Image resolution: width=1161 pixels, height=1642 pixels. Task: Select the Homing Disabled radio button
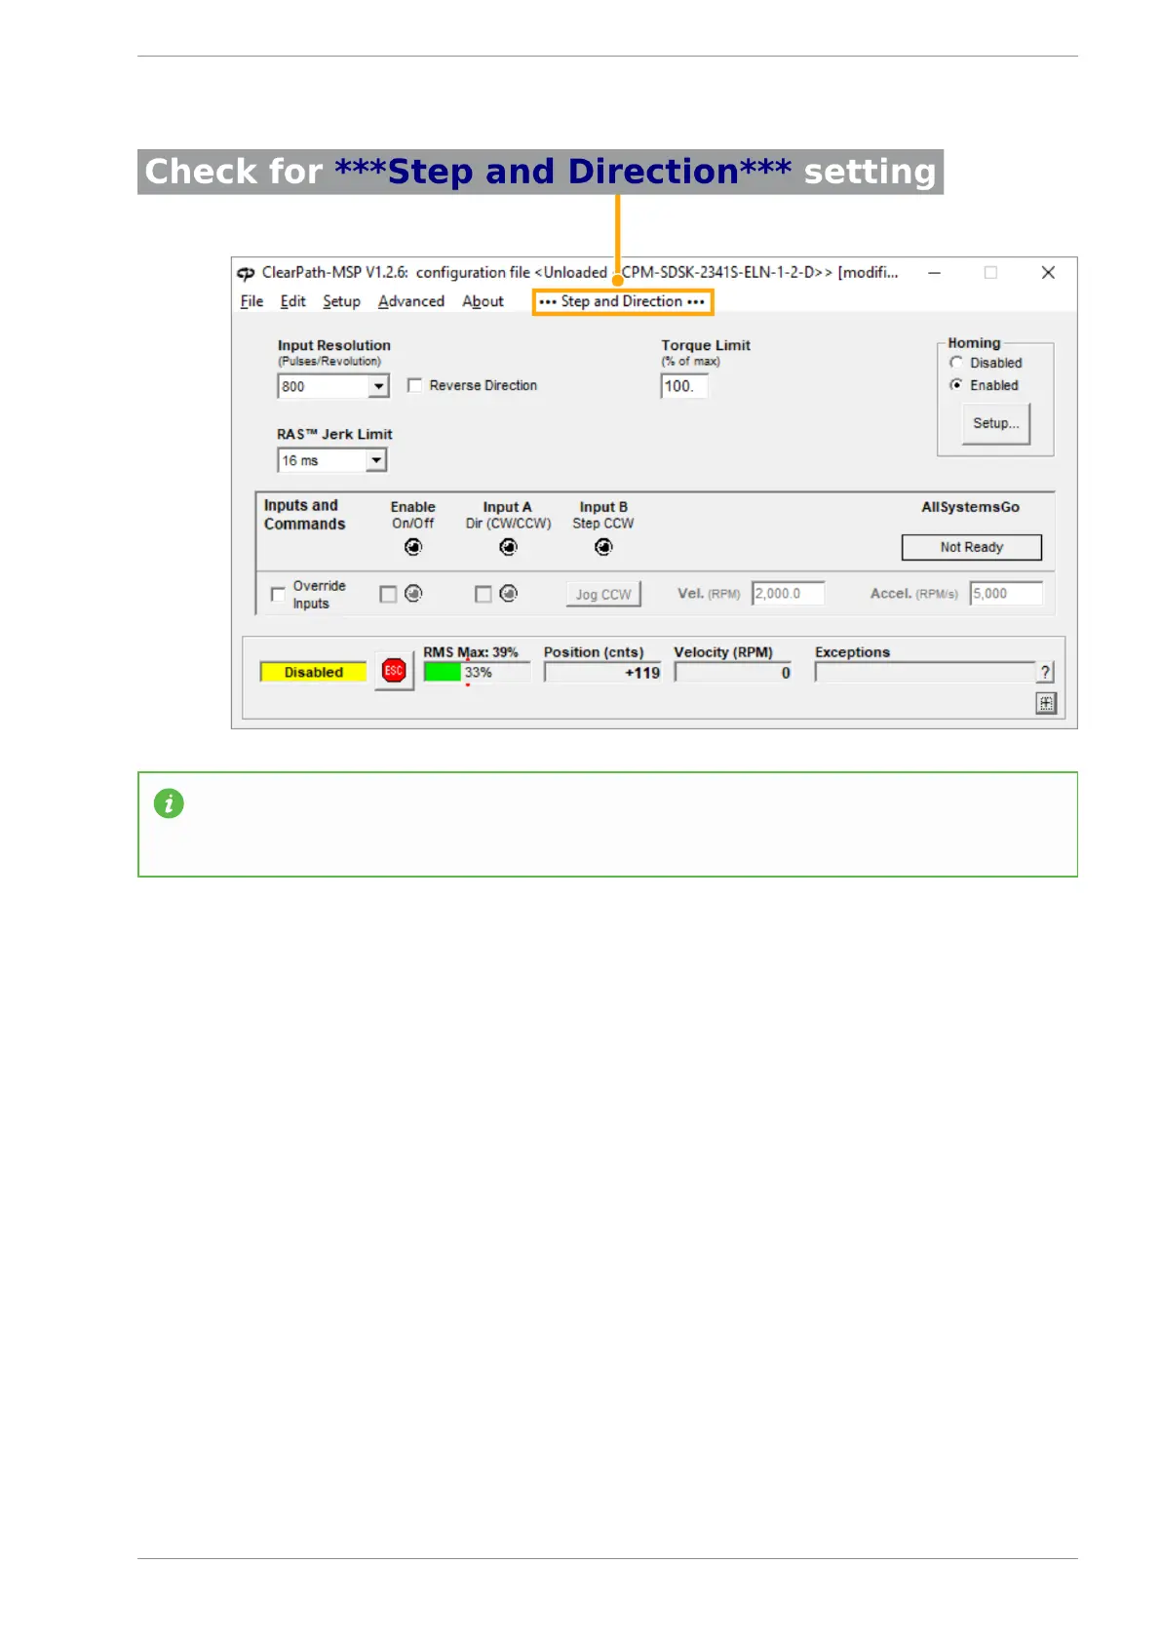956,363
